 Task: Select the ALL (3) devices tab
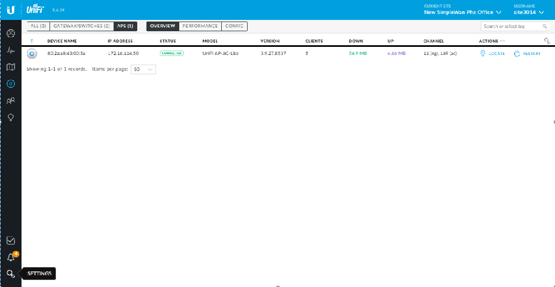(x=38, y=26)
